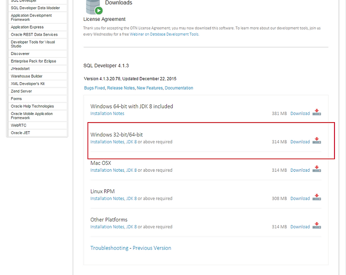
Task: Open the JDK 8 link under Mac OSX
Action: (x=132, y=170)
